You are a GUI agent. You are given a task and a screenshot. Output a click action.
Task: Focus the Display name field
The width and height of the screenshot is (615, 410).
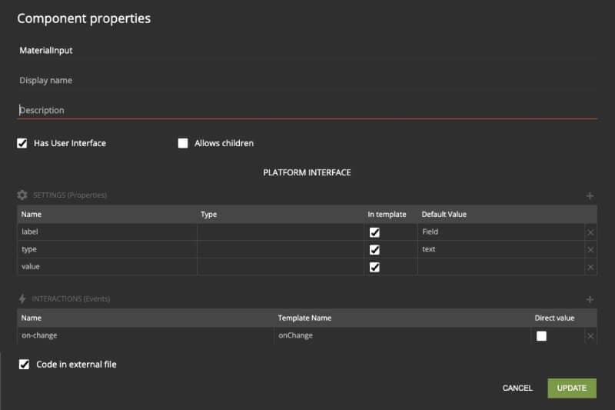coord(307,81)
